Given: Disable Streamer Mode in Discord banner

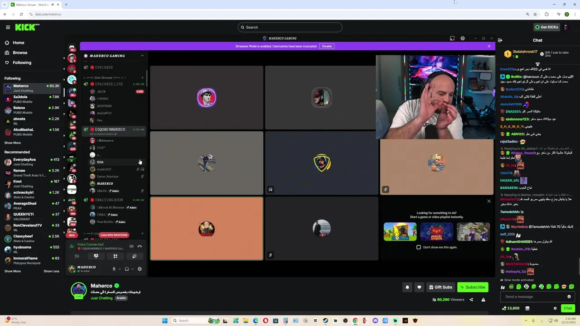Looking at the screenshot, I should [327, 46].
